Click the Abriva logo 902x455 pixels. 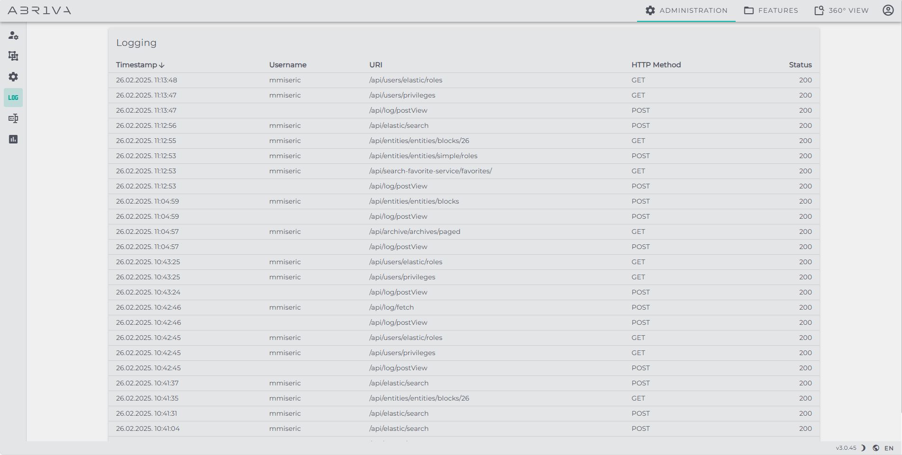39,10
